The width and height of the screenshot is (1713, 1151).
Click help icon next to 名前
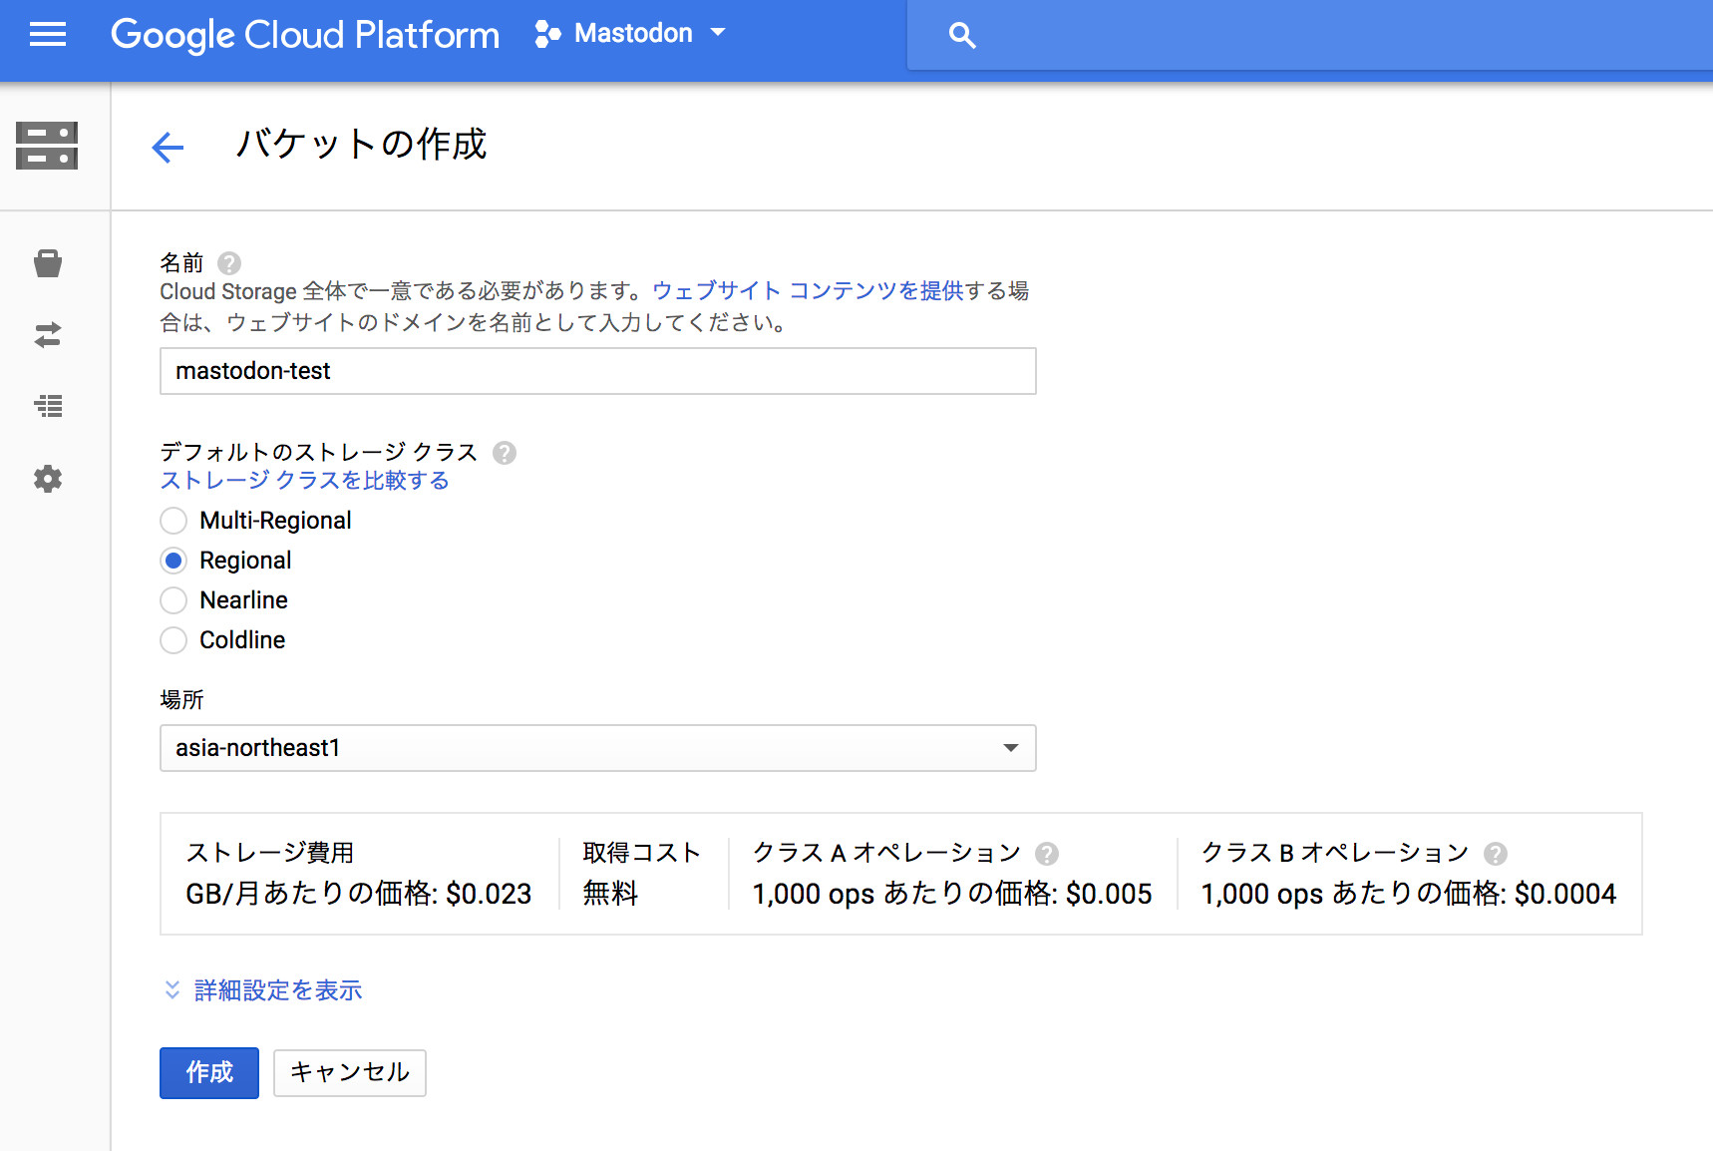tap(229, 263)
